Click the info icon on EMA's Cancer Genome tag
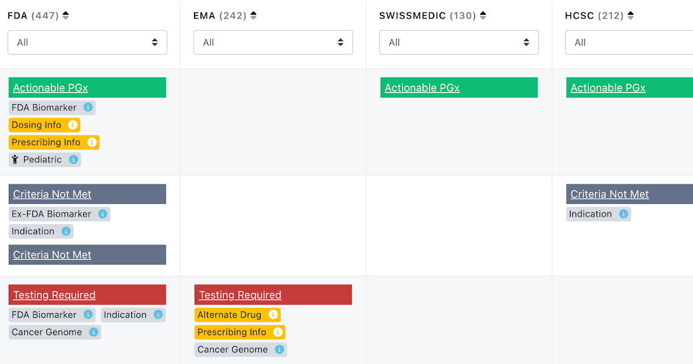Viewport: 693px width, 364px height. (x=280, y=350)
